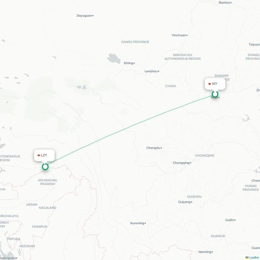Click the Jiayuguan city label
This screenshot has height=260, width=260.
(85, 16)
